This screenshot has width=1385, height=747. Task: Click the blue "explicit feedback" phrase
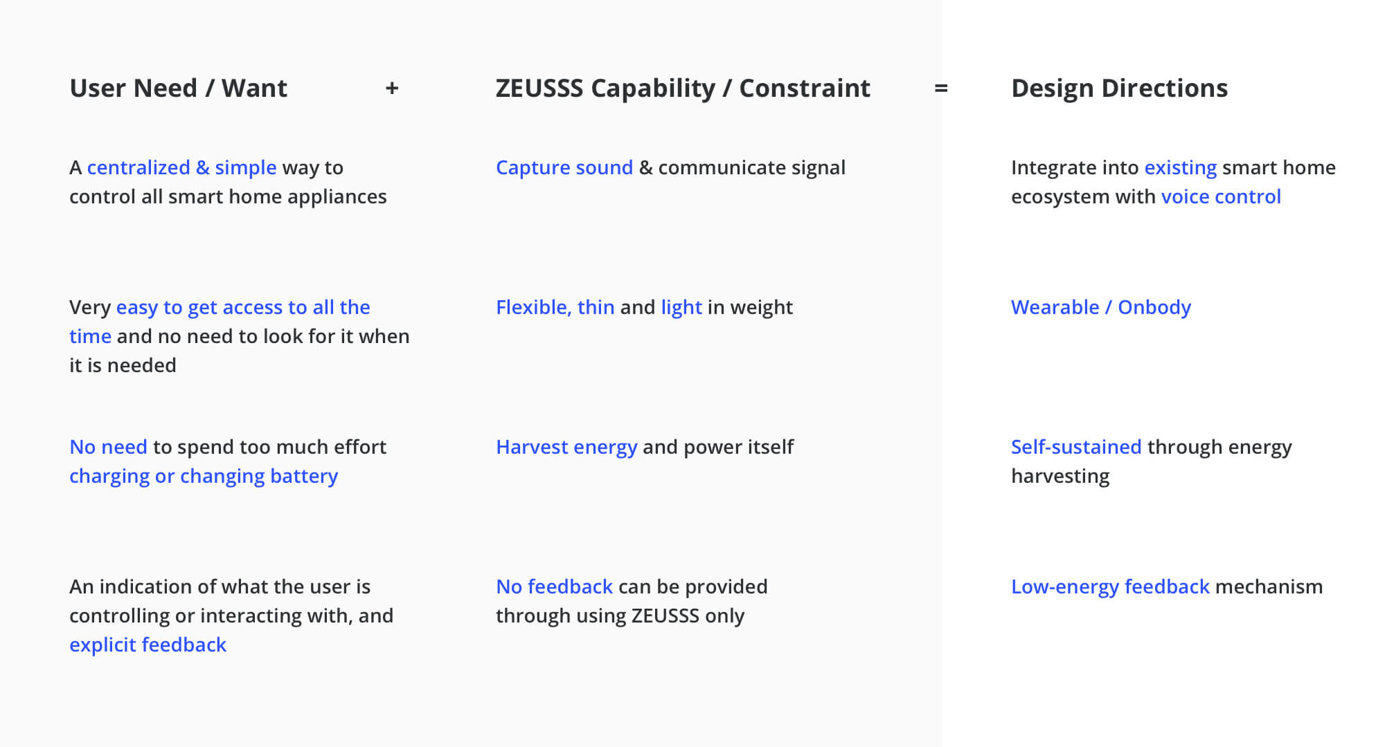tap(148, 645)
